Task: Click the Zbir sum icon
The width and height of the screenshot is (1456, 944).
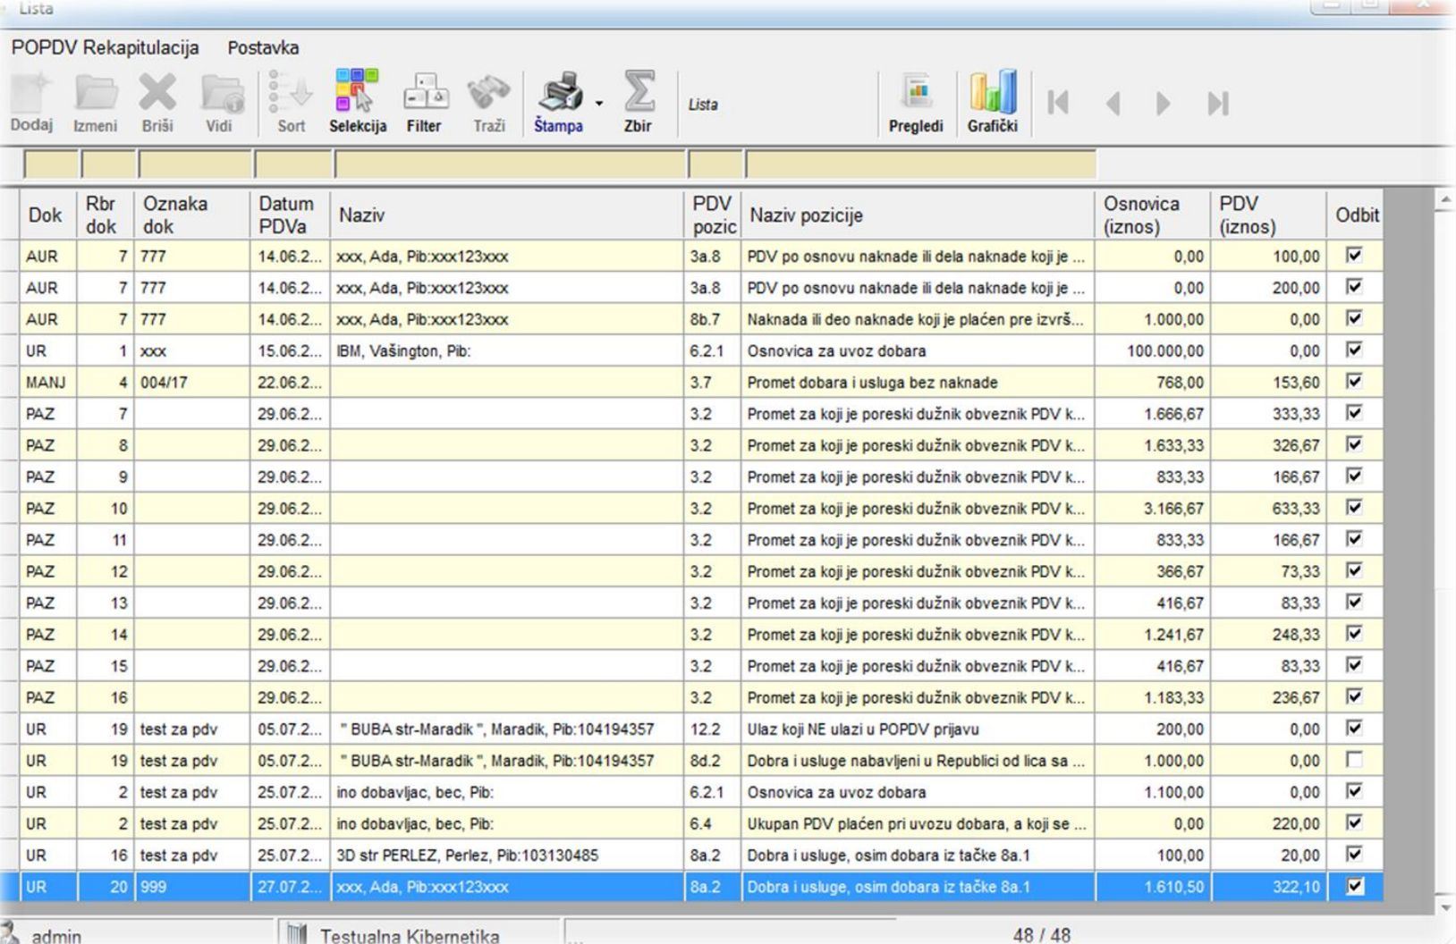Action: pos(638,93)
